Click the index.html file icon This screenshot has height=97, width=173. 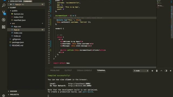tap(12, 17)
